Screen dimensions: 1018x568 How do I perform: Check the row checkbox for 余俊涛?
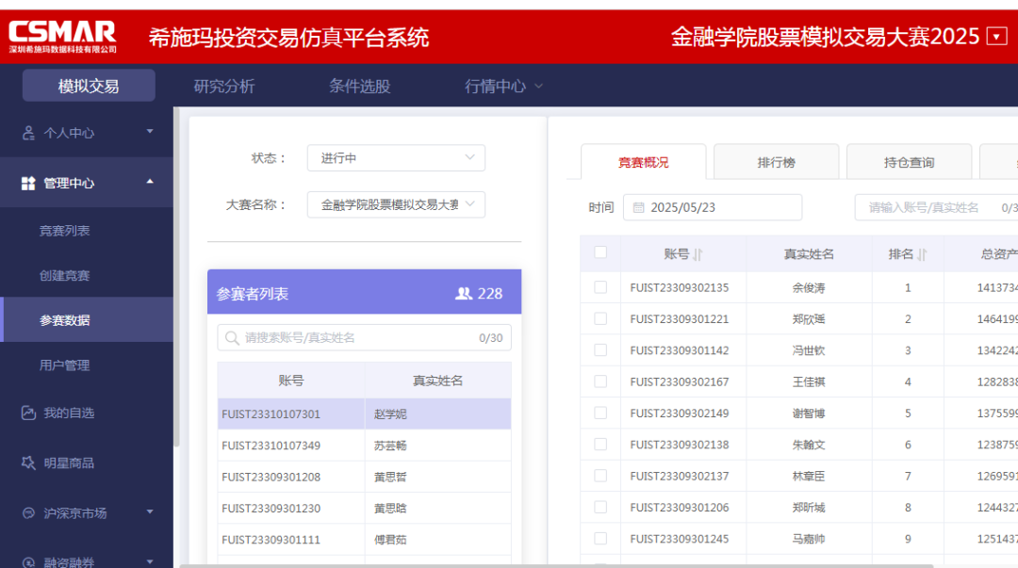600,285
